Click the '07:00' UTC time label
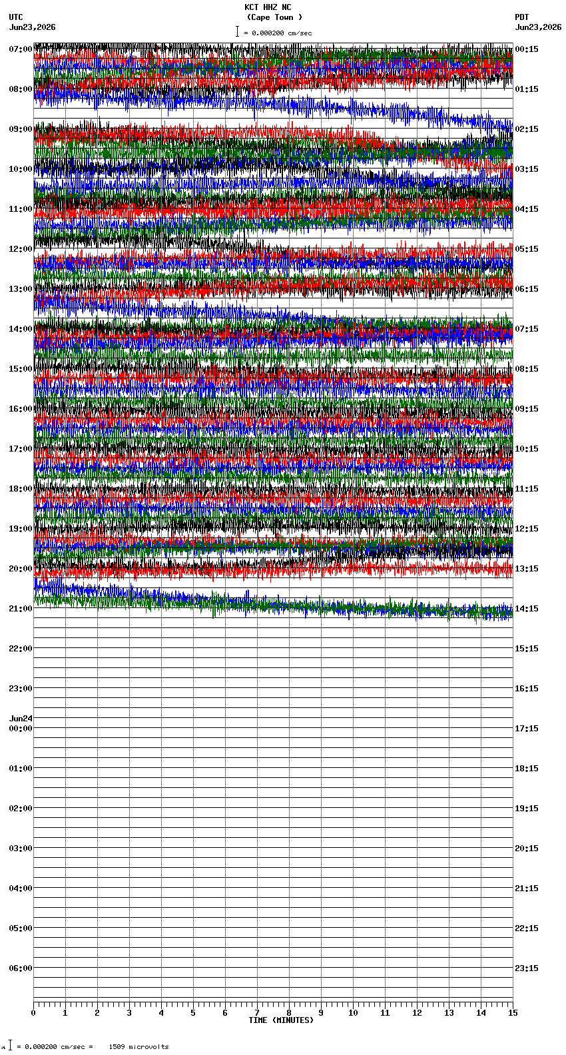This screenshot has width=566, height=1055. click(x=20, y=49)
